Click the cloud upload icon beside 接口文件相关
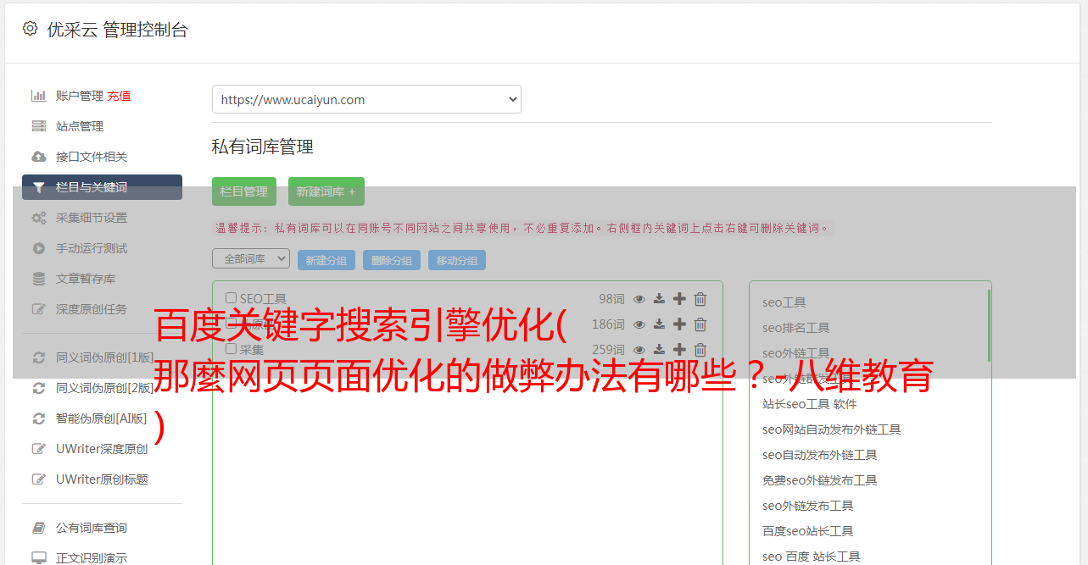Screen dimensions: 1088x565 click(x=39, y=157)
